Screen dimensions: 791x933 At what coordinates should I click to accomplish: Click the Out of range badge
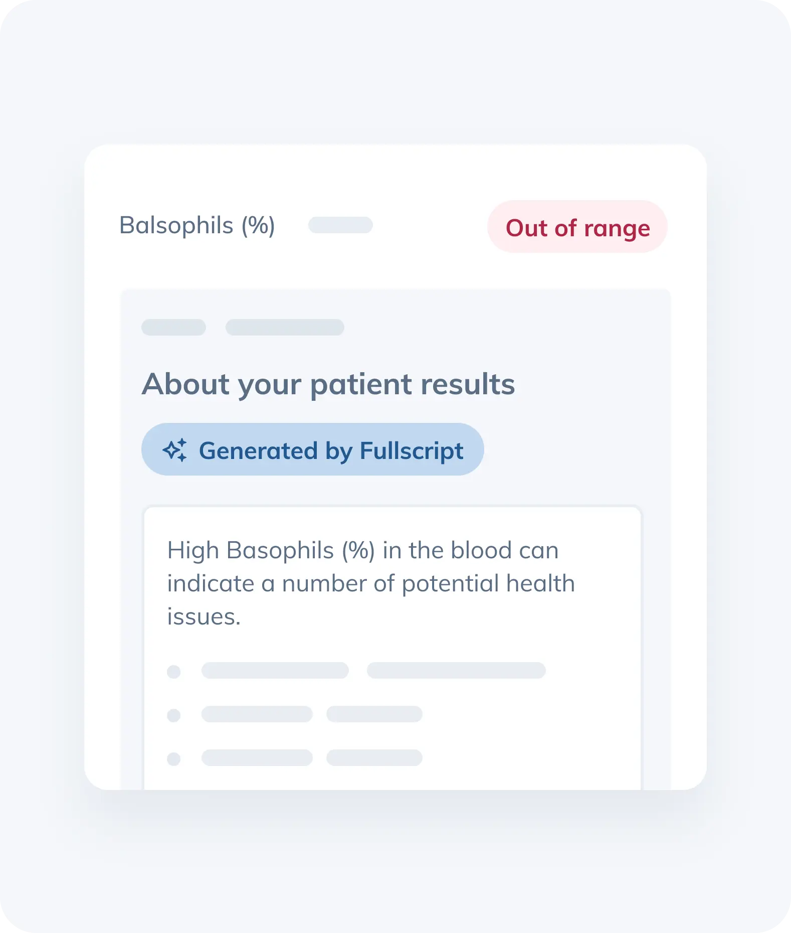[577, 227]
